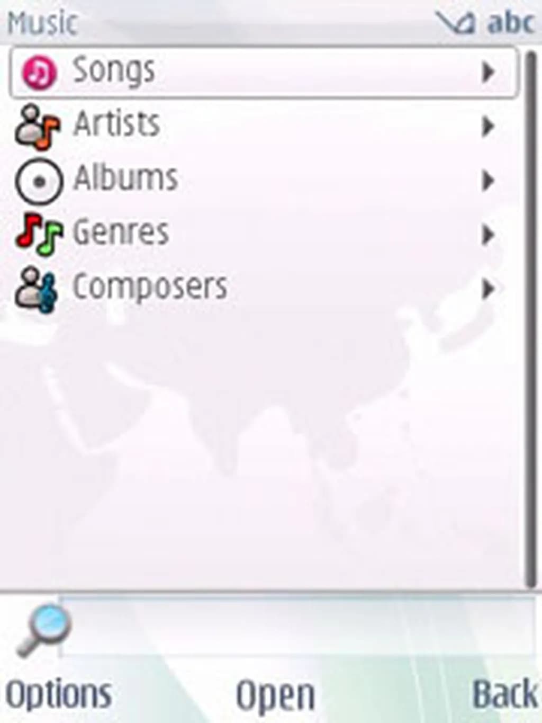
Task: Click the Composers treble clef icon
Action: pyautogui.click(x=36, y=289)
